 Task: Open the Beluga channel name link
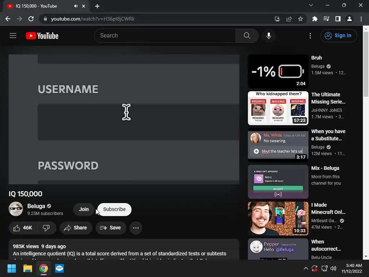point(36,206)
